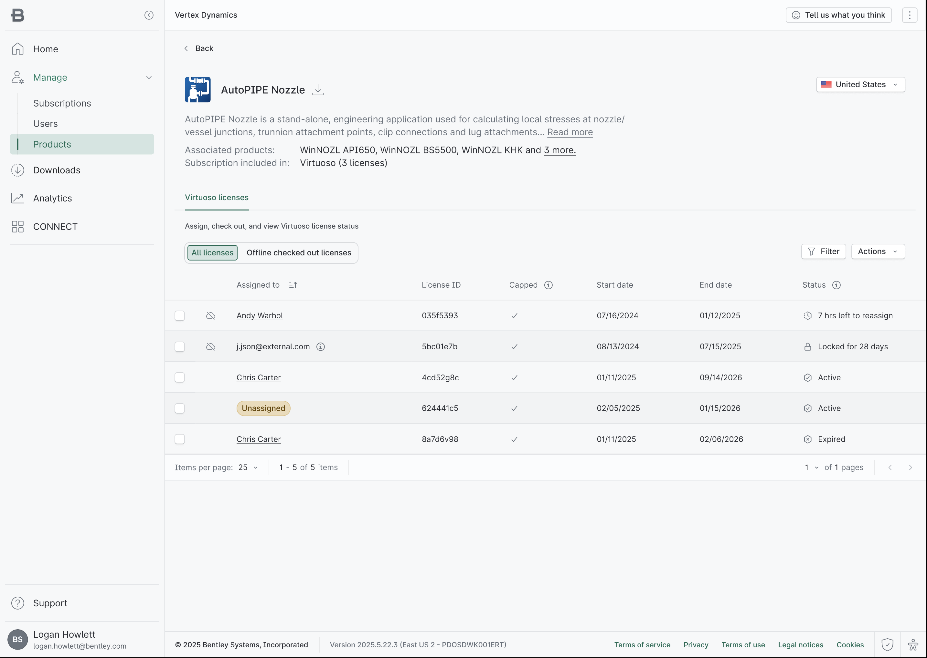927x658 pixels.
Task: Select Products in the sidebar
Action: coord(81,144)
